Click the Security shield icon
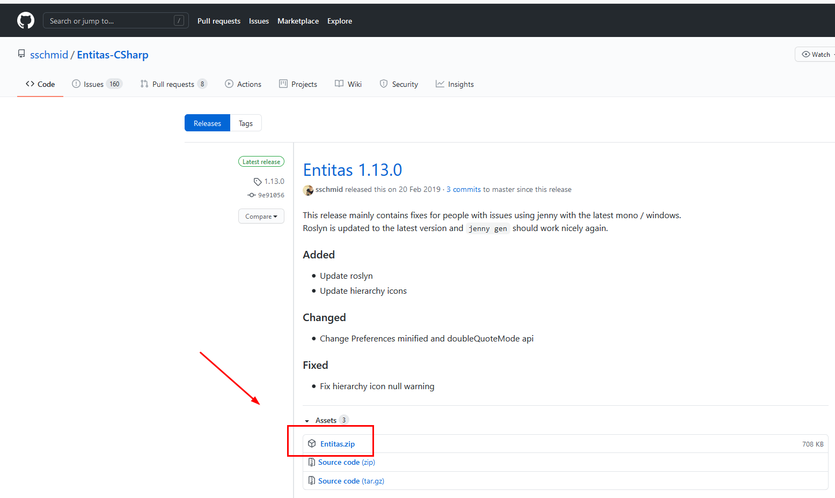The width and height of the screenshot is (835, 498). coord(383,84)
